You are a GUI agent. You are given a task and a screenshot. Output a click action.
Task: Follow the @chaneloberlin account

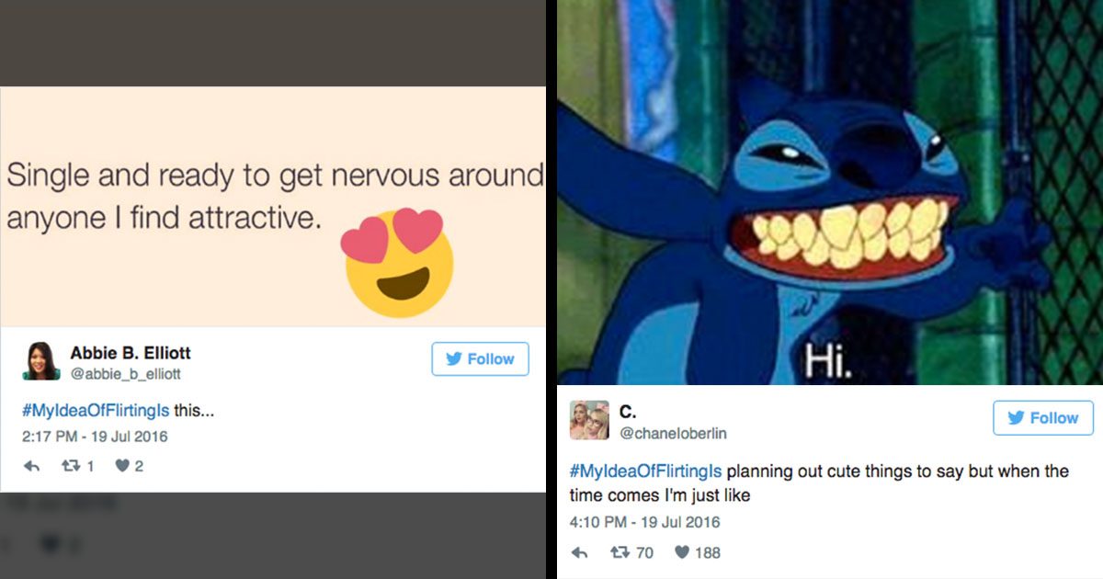pos(1043,417)
